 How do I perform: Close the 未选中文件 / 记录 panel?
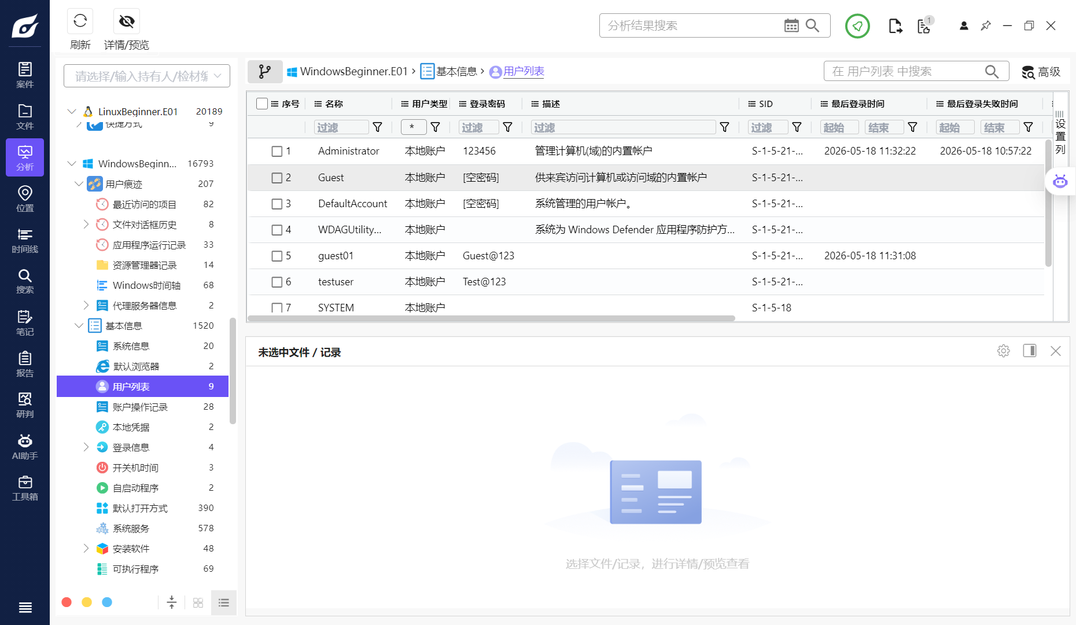tap(1056, 351)
